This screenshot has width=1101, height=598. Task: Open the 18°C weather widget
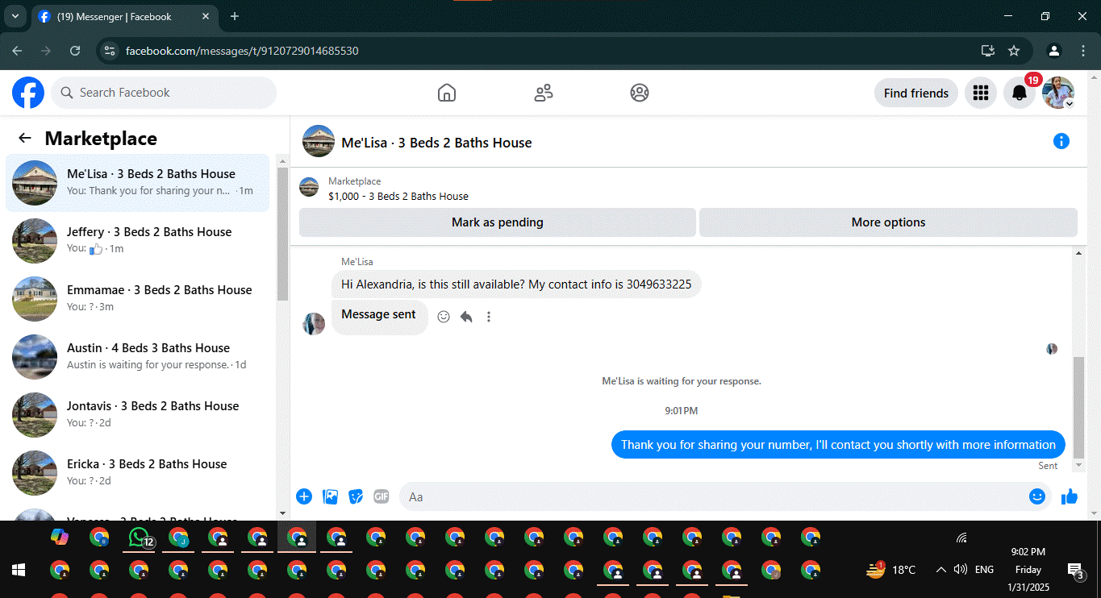tap(890, 570)
